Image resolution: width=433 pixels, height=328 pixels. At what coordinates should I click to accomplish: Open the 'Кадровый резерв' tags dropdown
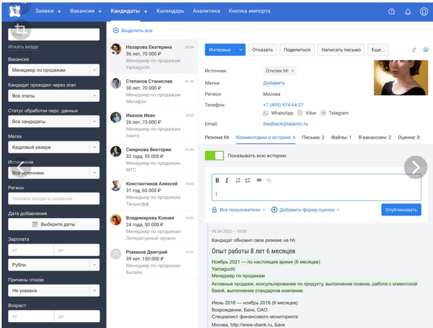tap(94, 147)
